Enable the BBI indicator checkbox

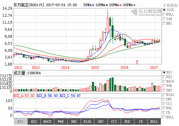click(164, 23)
